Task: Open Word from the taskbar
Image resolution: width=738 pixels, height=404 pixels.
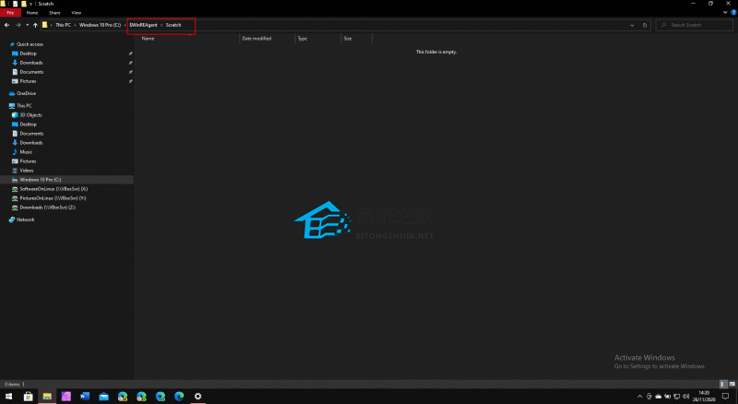Action: pos(85,397)
